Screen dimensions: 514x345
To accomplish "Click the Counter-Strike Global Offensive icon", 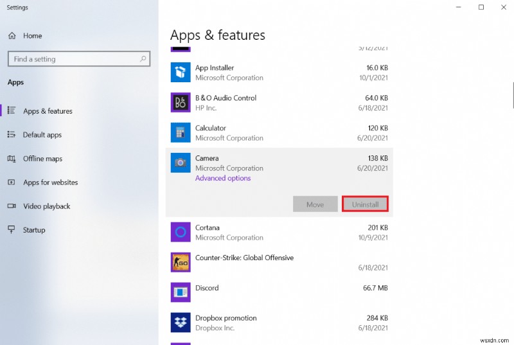I will tap(181, 262).
